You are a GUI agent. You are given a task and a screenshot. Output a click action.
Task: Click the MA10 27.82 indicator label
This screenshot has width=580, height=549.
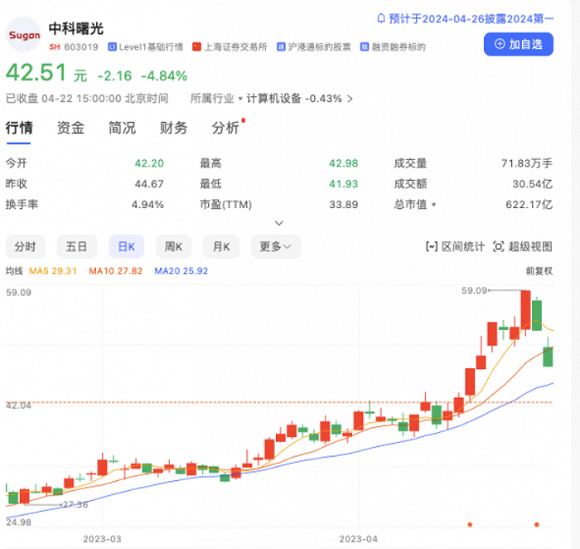[x=116, y=271]
